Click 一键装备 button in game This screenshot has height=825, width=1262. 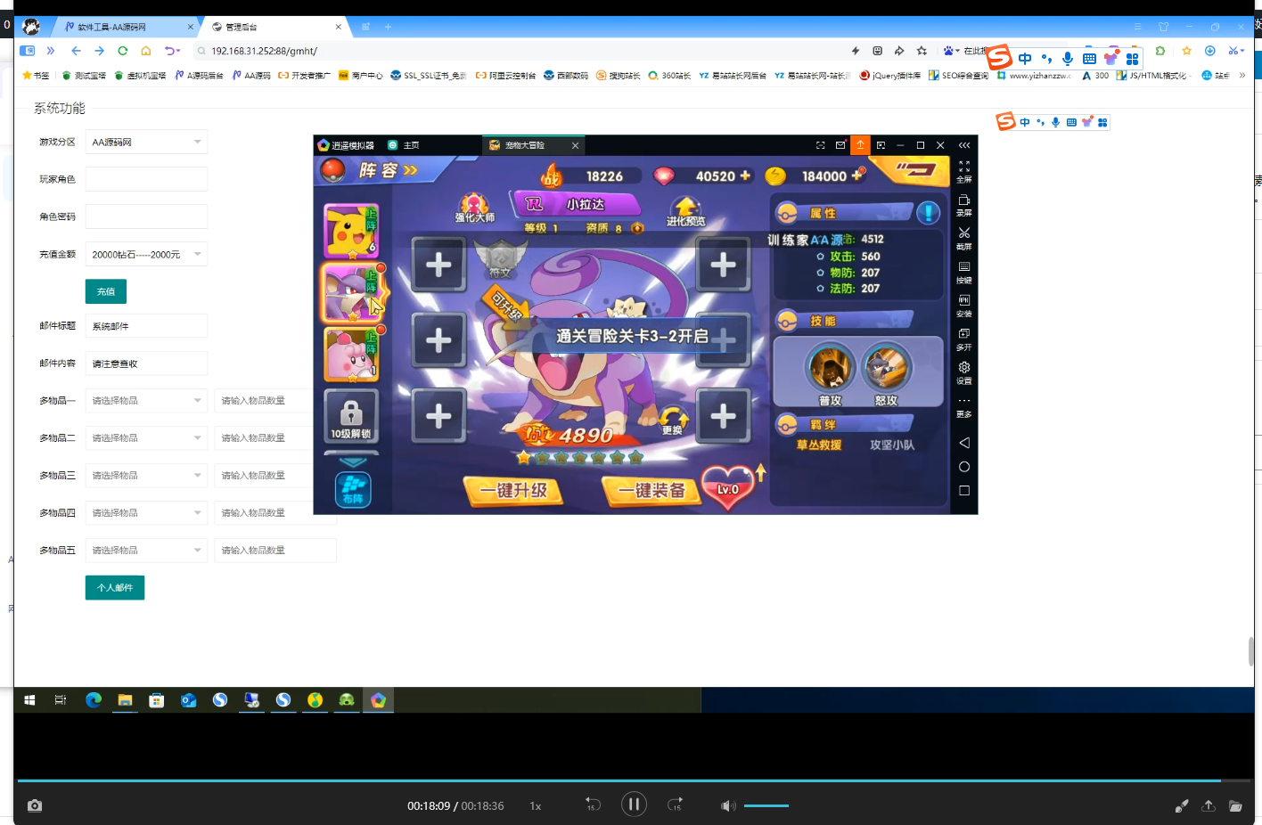652,490
